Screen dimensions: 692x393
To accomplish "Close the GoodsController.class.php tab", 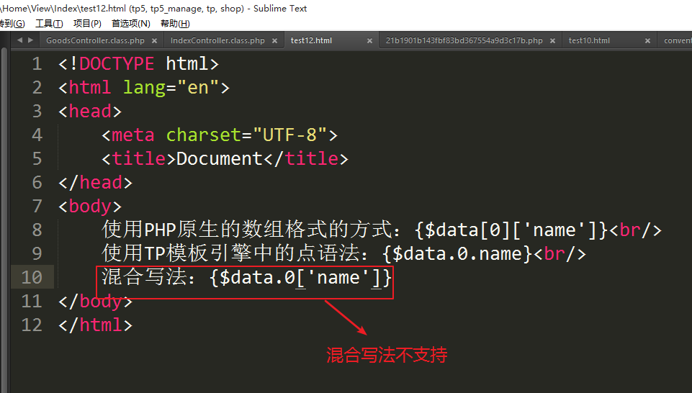I will 154,41.
